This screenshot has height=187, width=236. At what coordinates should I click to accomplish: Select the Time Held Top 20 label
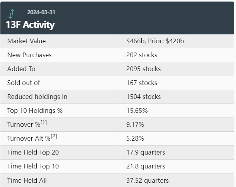(x=33, y=152)
